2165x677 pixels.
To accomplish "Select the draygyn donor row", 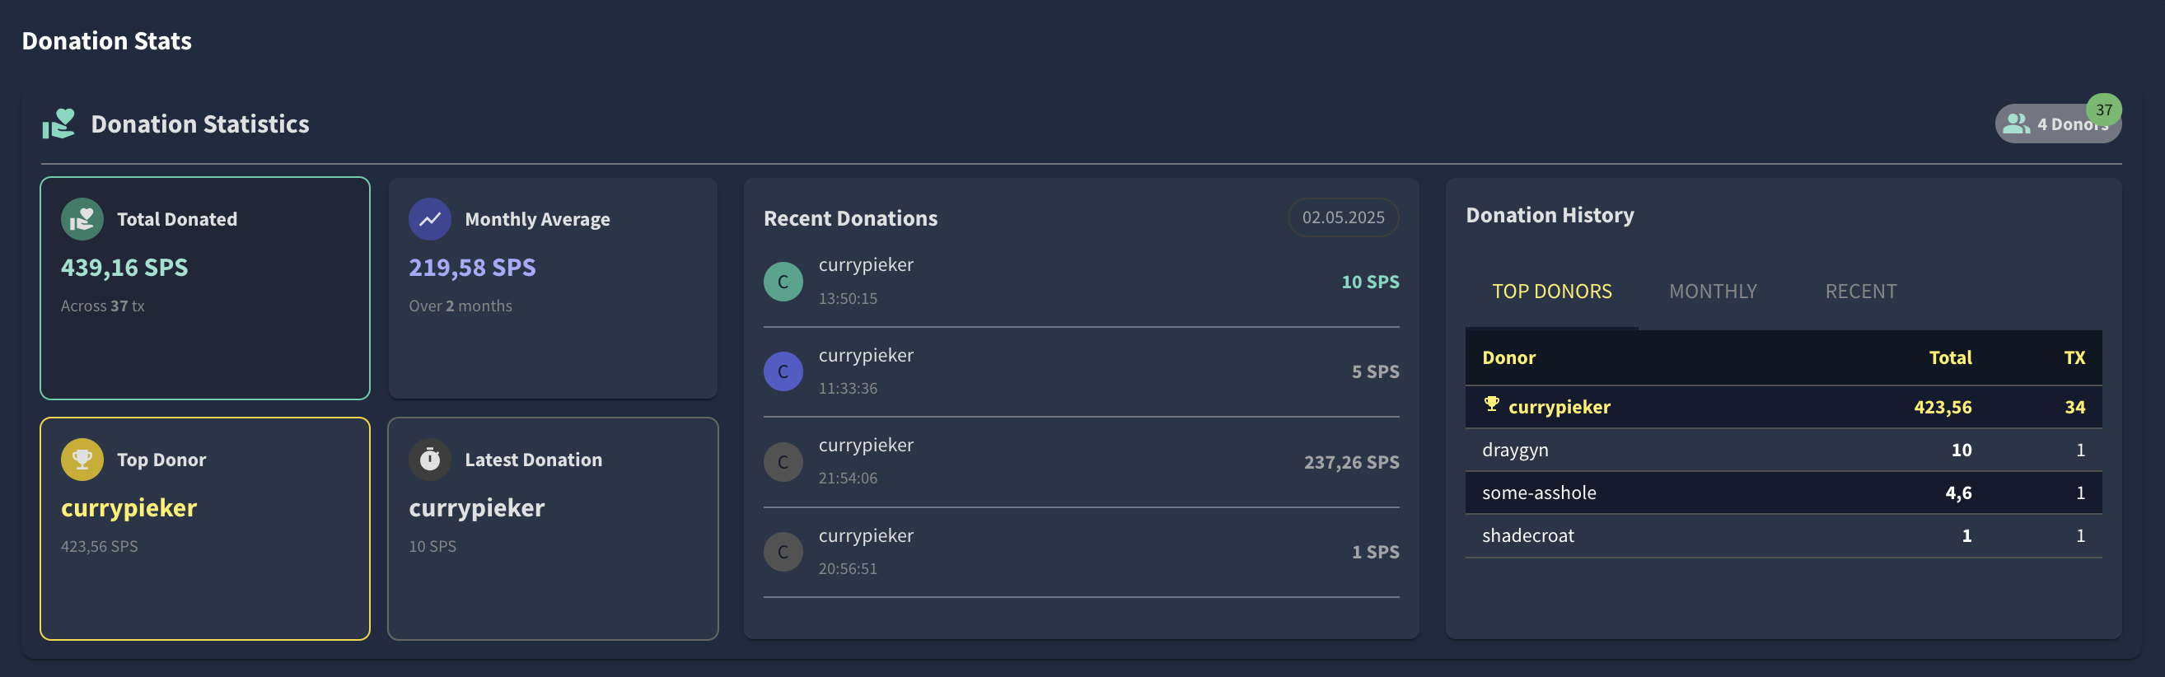I will pyautogui.click(x=1784, y=451).
